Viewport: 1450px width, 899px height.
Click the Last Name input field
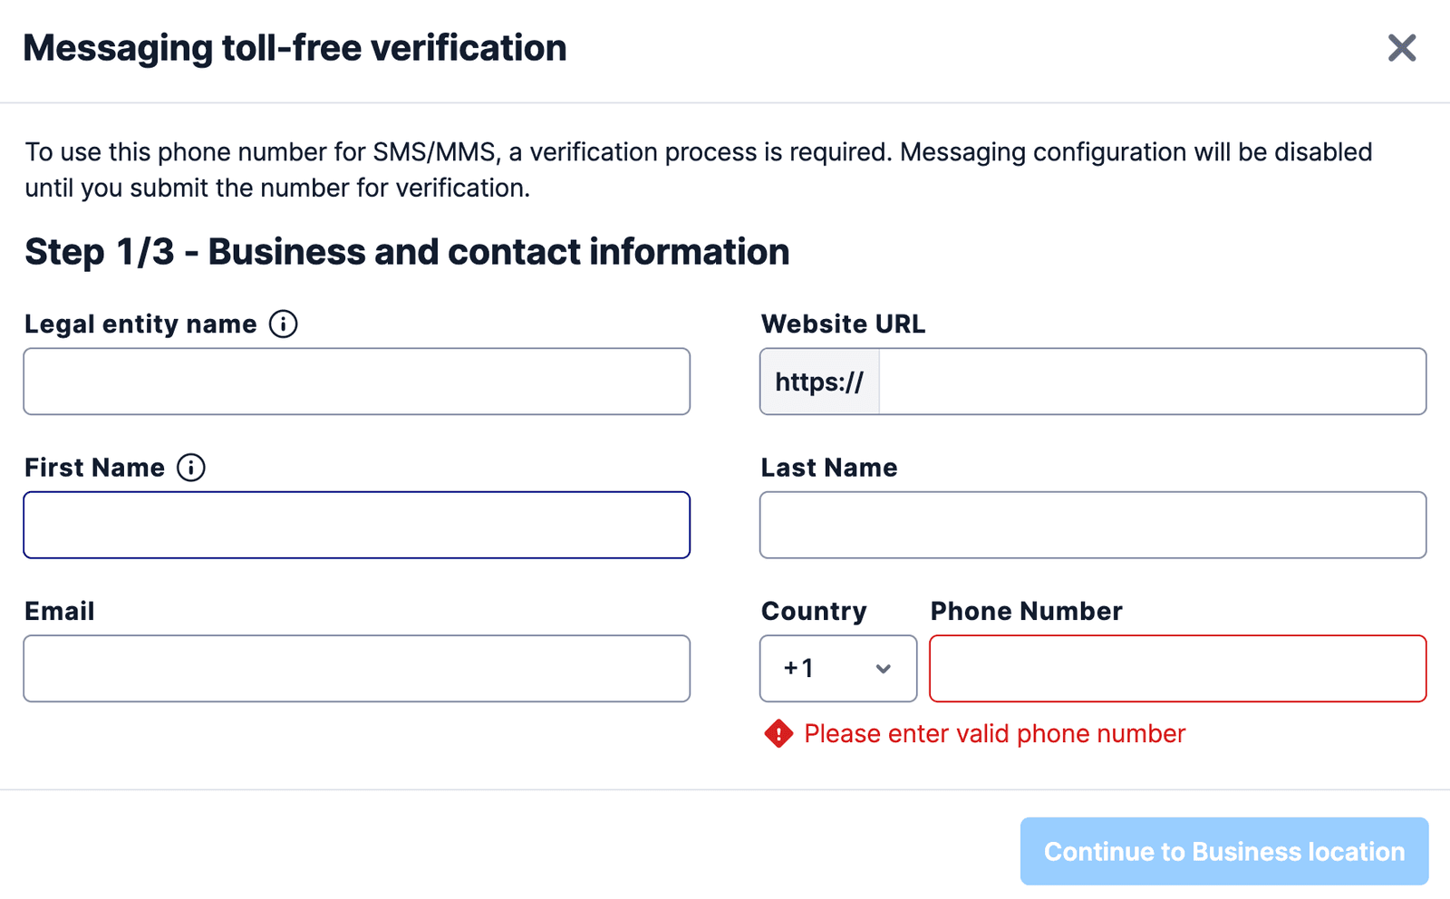point(1093,525)
